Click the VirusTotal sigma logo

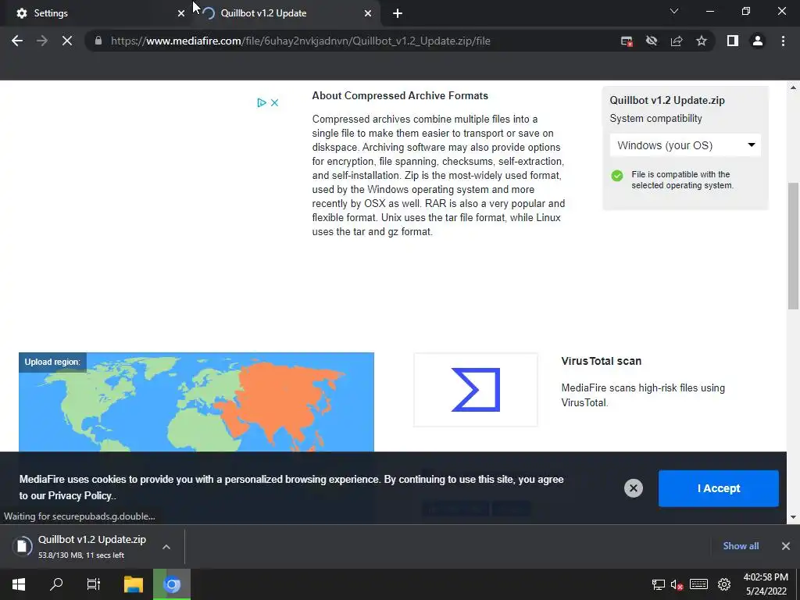tap(476, 389)
